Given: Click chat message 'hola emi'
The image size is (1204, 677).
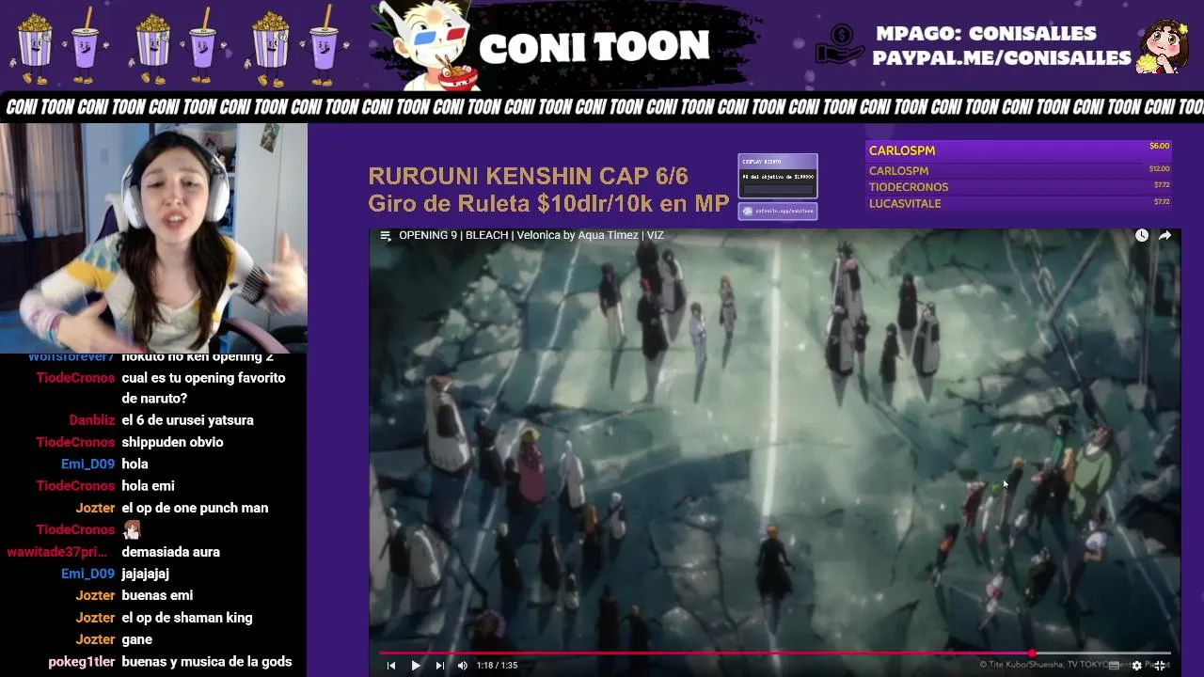Looking at the screenshot, I should 148,486.
